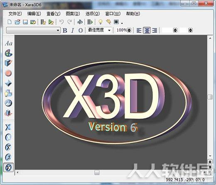216x185 pixels.
Task: Toggle the light bulb lighting icon
Action: [101, 22]
